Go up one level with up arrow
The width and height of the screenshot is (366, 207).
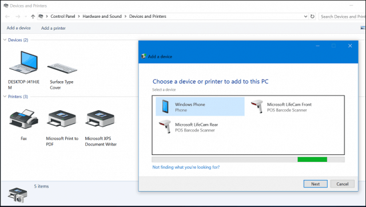click(x=33, y=17)
